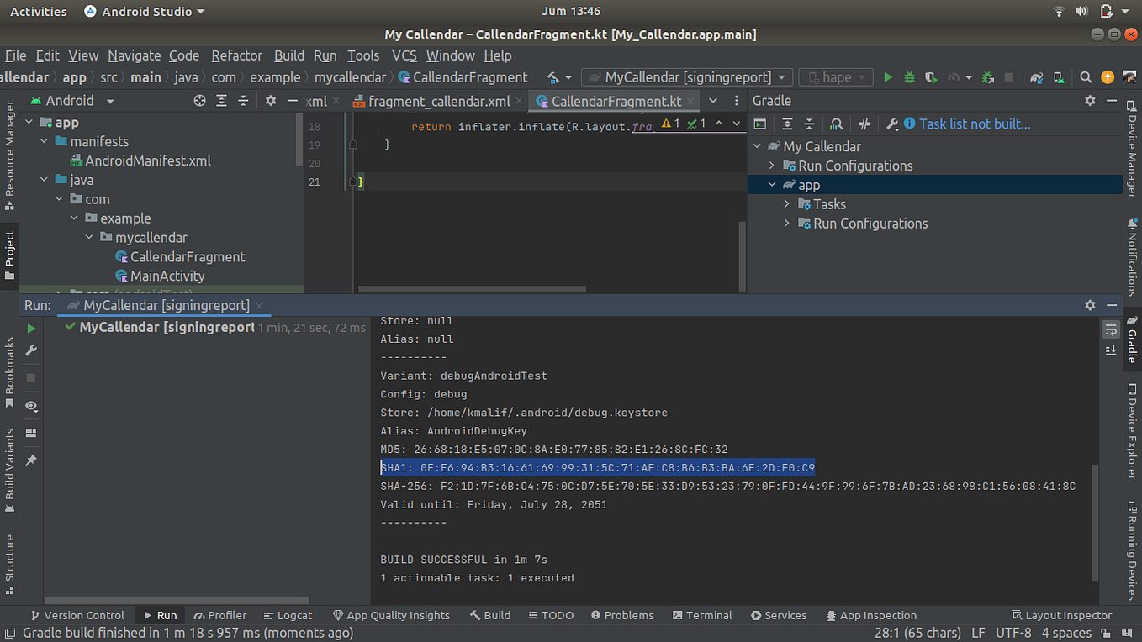Screen dimensions: 1142x642
Task: Open the Refactor menu
Action: (x=236, y=55)
